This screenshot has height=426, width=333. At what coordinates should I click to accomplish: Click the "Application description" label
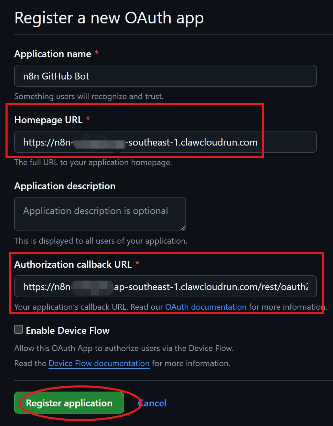[65, 186]
